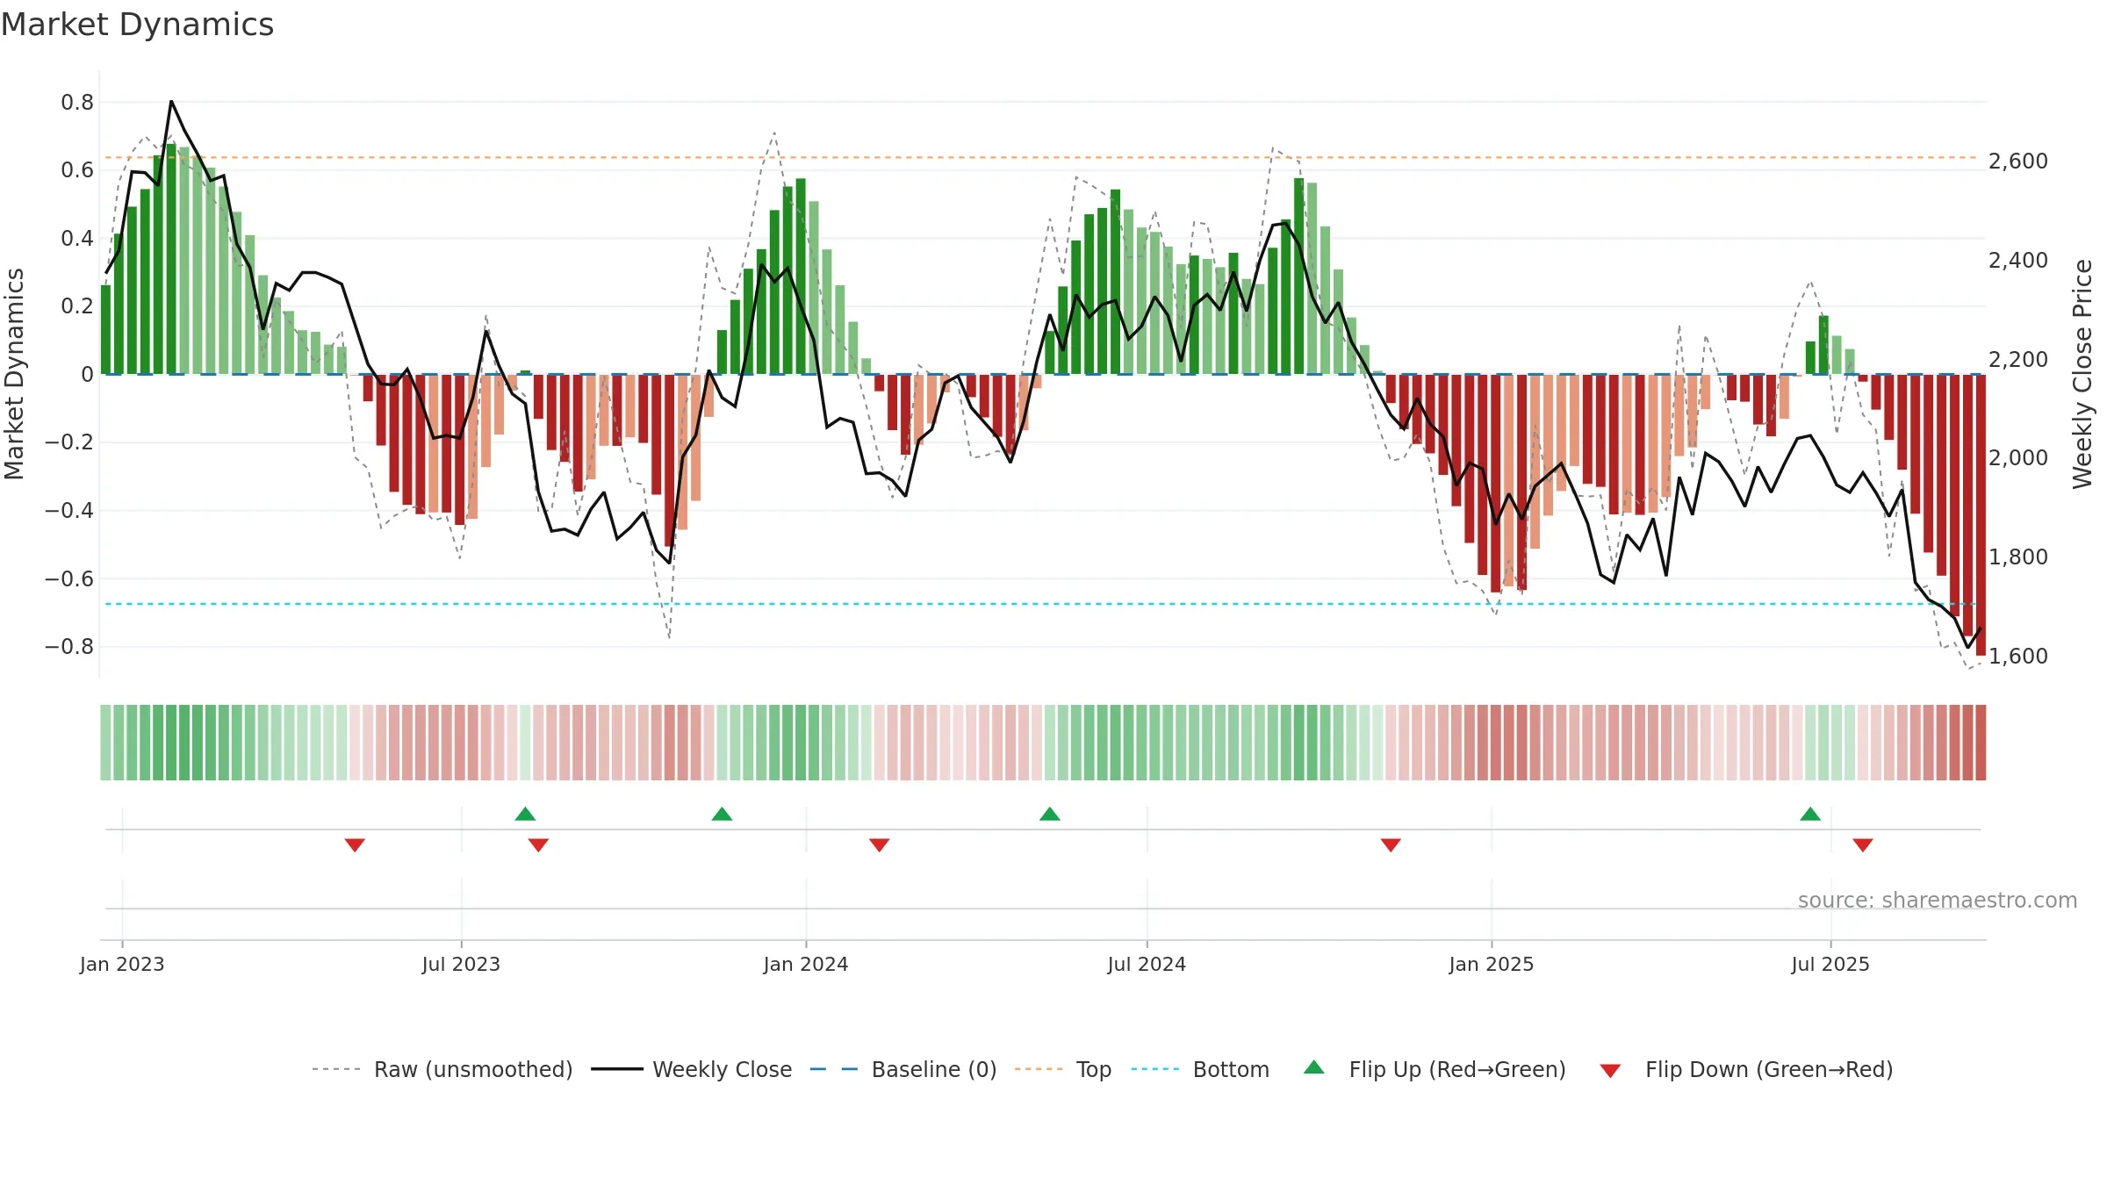Click the orange dashed Top line sample in legend
Screen dimensions: 2107x1185
pyautogui.click(x=1039, y=1069)
